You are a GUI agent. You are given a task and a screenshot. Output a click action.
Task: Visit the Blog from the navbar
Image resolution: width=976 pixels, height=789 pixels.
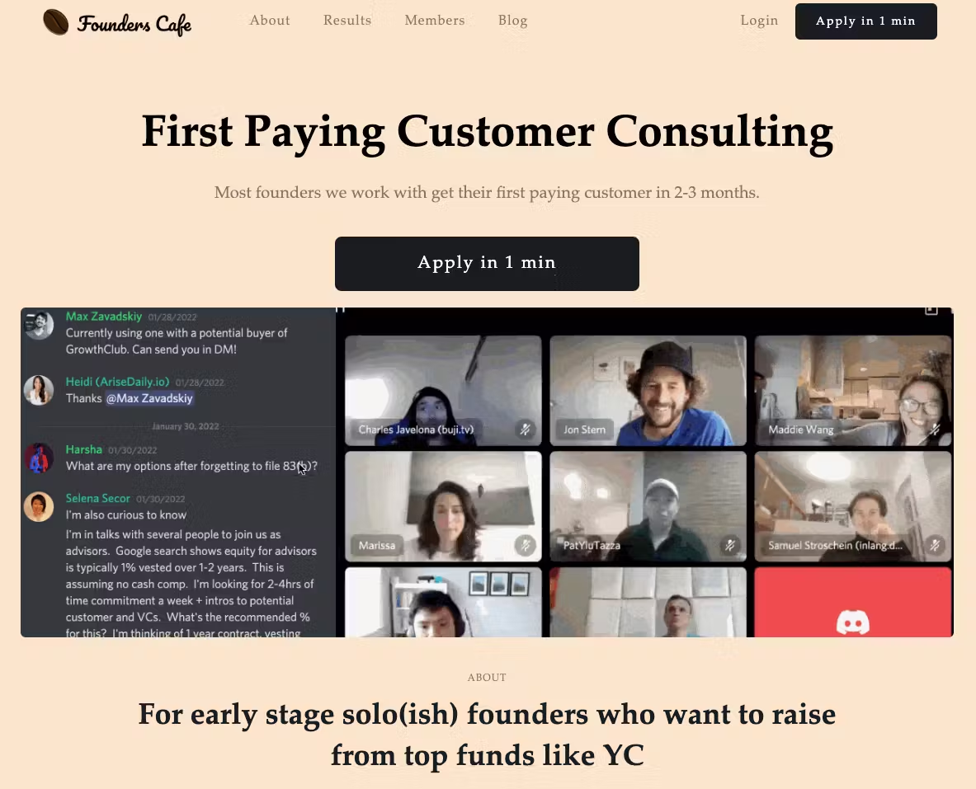pyautogui.click(x=513, y=21)
